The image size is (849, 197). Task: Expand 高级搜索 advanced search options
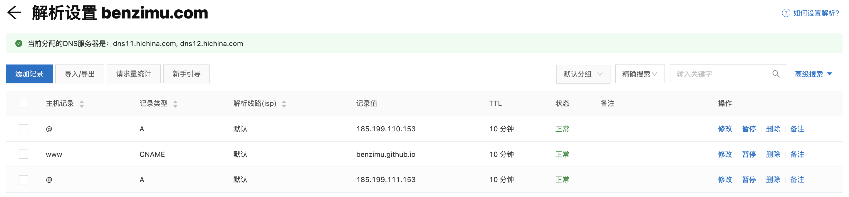pyautogui.click(x=813, y=74)
